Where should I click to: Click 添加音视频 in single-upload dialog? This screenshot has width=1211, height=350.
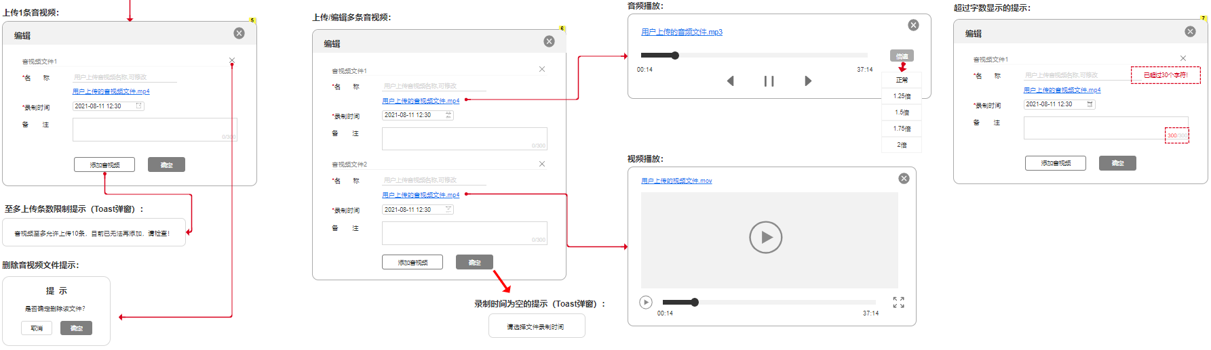(x=104, y=165)
